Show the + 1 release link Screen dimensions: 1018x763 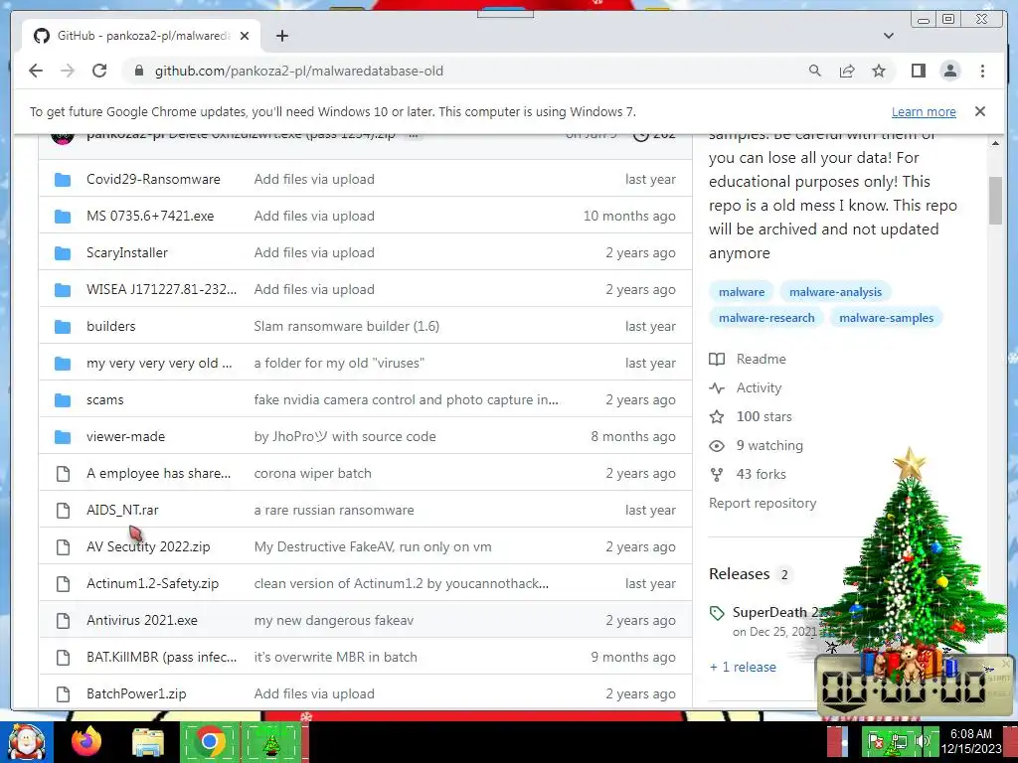[x=743, y=667]
